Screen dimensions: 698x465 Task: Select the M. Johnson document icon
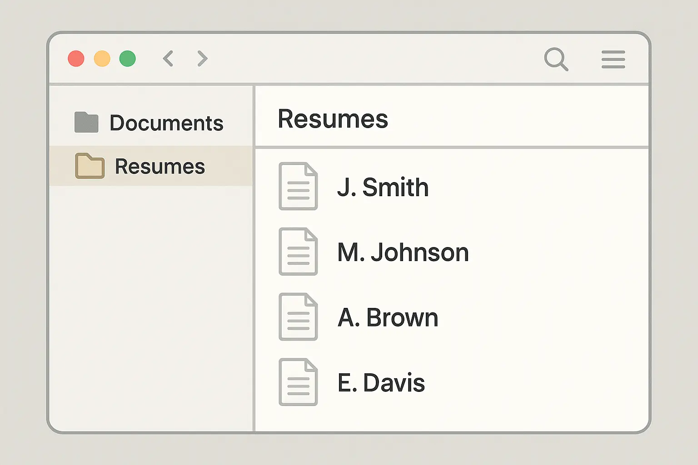pyautogui.click(x=298, y=252)
